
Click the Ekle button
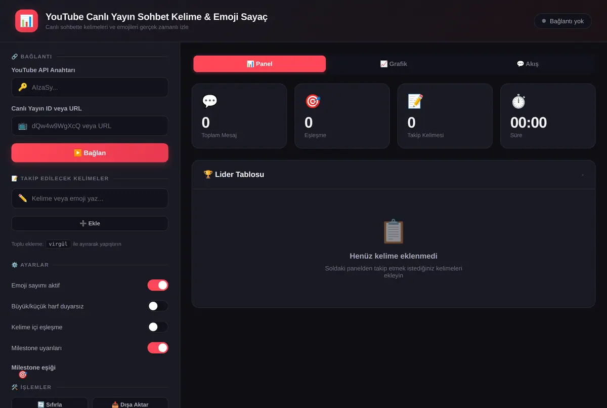click(90, 223)
